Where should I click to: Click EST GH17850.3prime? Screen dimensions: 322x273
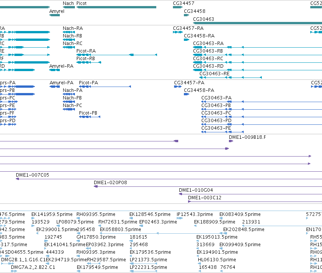[x=96, y=237]
